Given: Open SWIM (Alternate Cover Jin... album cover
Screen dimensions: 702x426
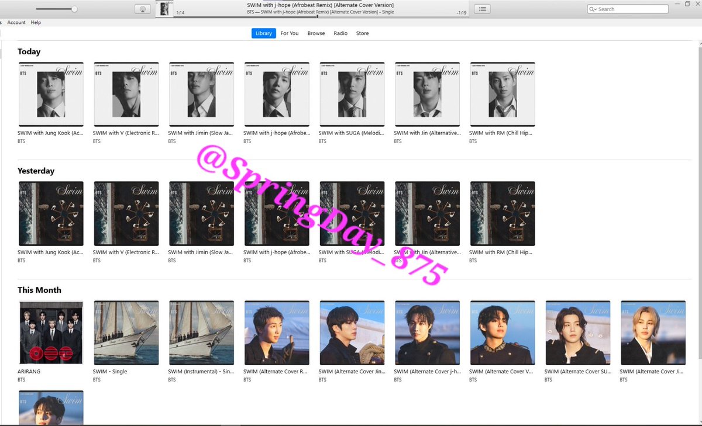Looking at the screenshot, I should (352, 333).
